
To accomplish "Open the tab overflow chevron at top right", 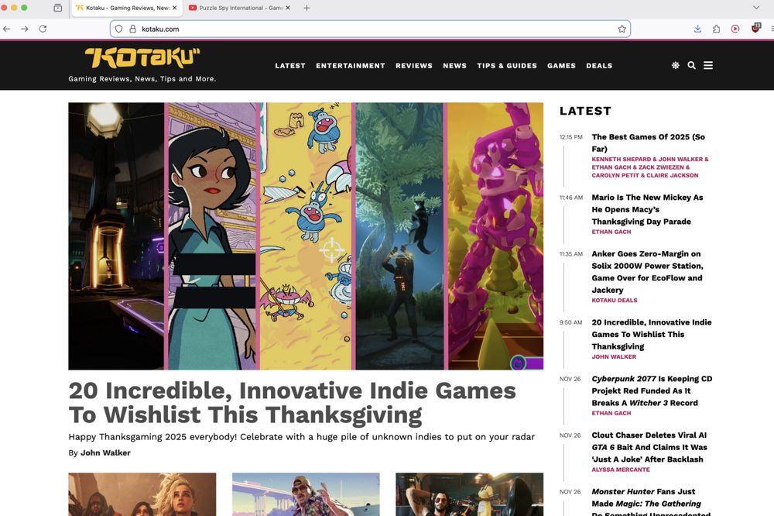I will [x=756, y=7].
